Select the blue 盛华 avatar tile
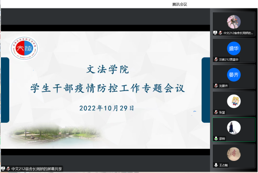Image resolution: width=258 pixels, height=173 pixels. (x=234, y=48)
